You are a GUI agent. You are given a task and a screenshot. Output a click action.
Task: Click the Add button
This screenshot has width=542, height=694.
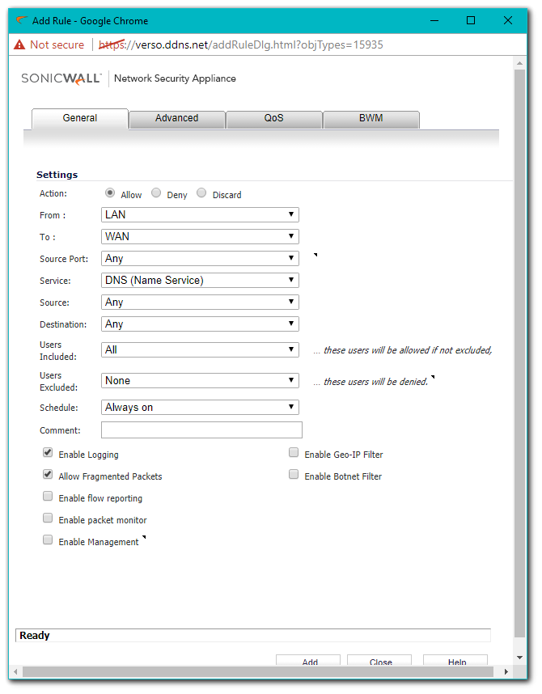tap(310, 661)
